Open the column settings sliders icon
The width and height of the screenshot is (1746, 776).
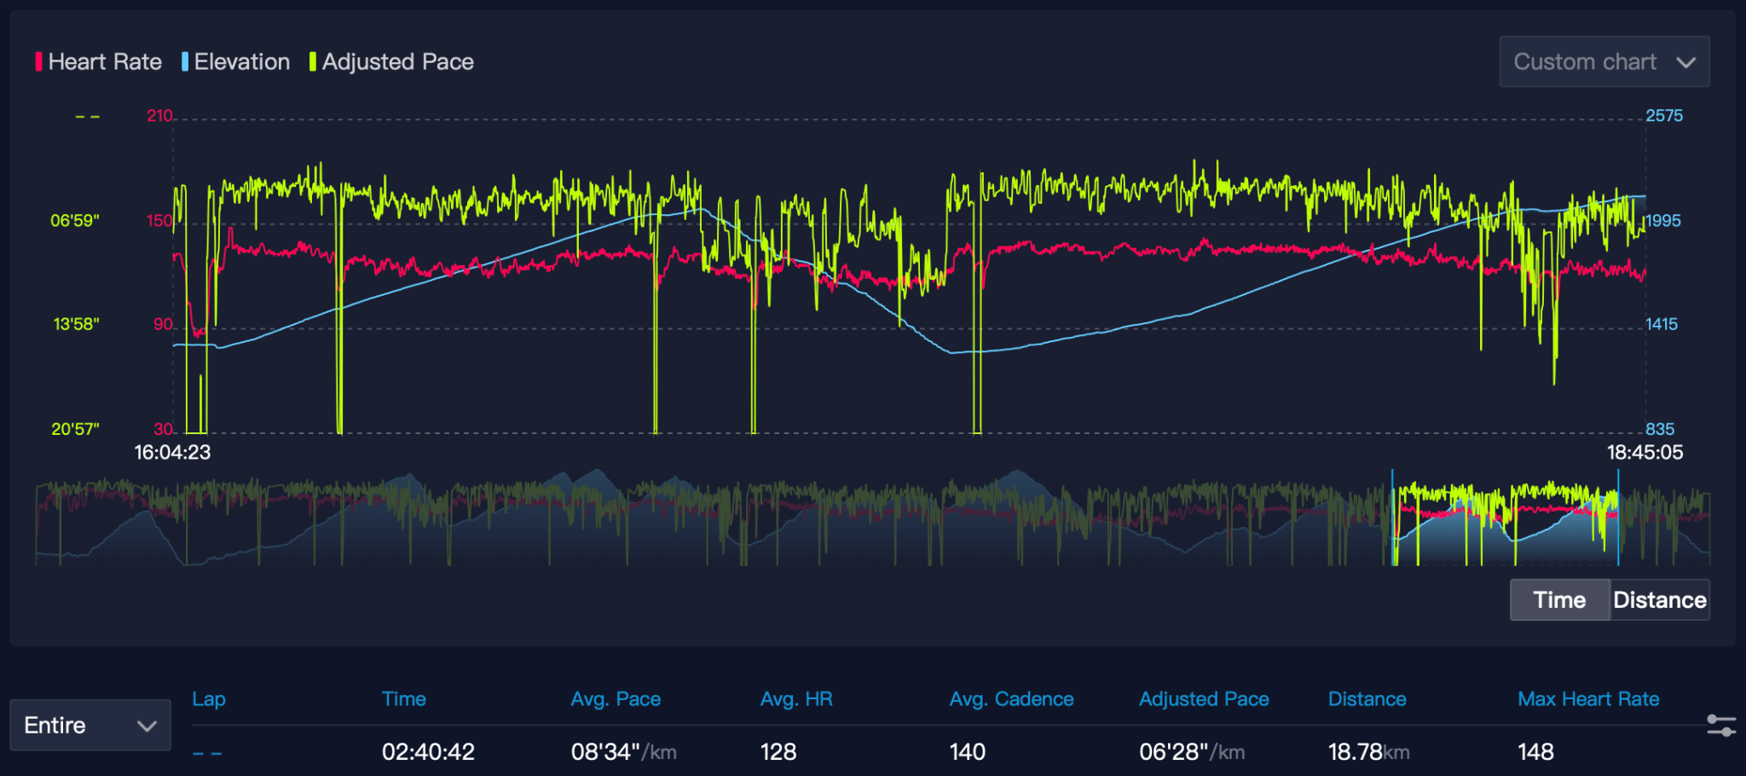pos(1721,726)
